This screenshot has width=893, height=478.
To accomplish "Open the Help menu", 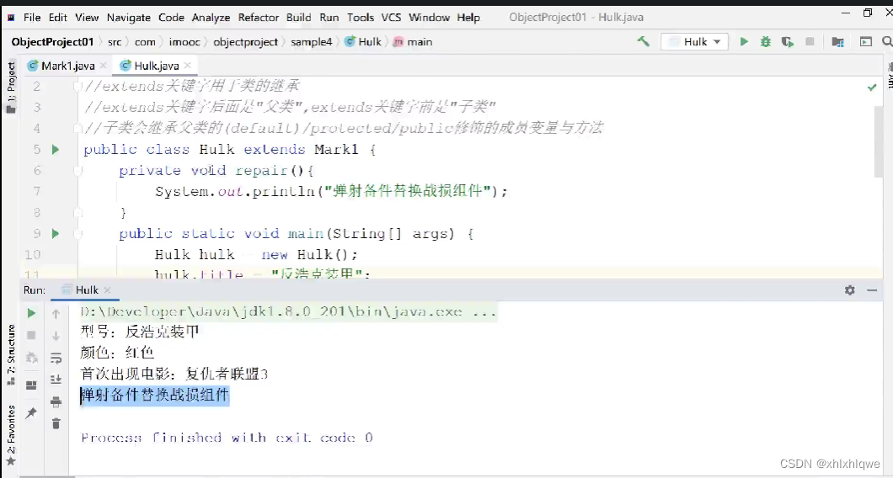I will coord(468,18).
